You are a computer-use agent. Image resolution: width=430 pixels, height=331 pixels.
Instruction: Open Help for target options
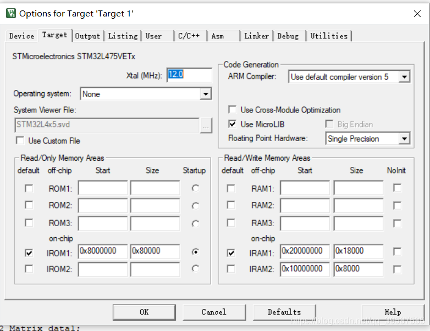point(393,312)
